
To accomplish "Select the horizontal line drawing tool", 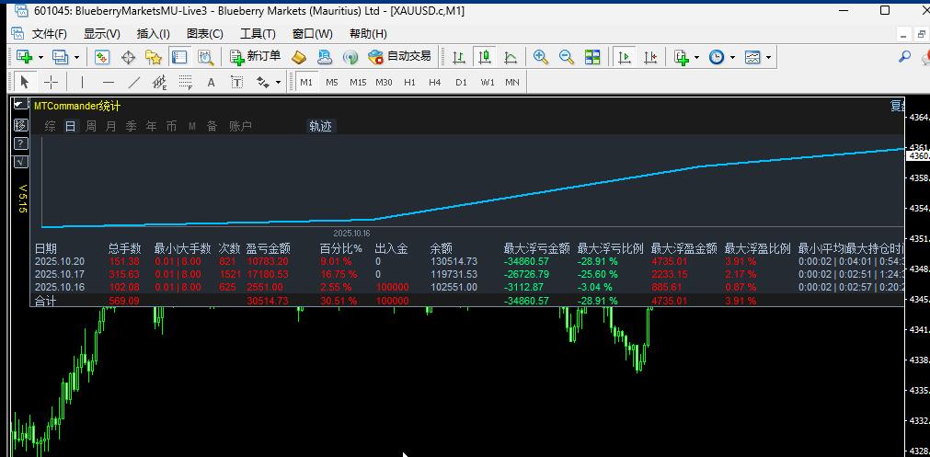I will tap(108, 82).
